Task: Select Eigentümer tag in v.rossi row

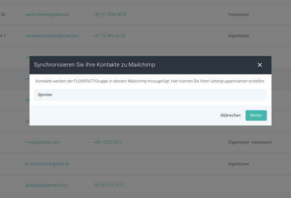Action: tap(239, 142)
